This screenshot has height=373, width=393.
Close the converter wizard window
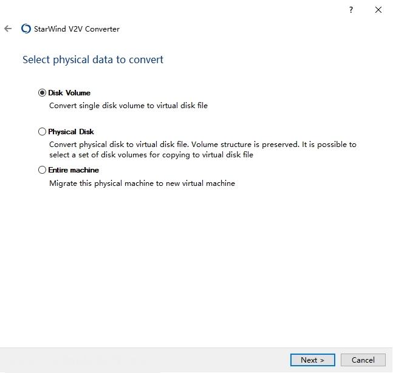point(378,10)
